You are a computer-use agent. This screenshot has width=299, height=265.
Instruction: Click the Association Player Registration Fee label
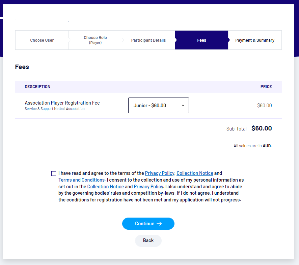coord(62,103)
